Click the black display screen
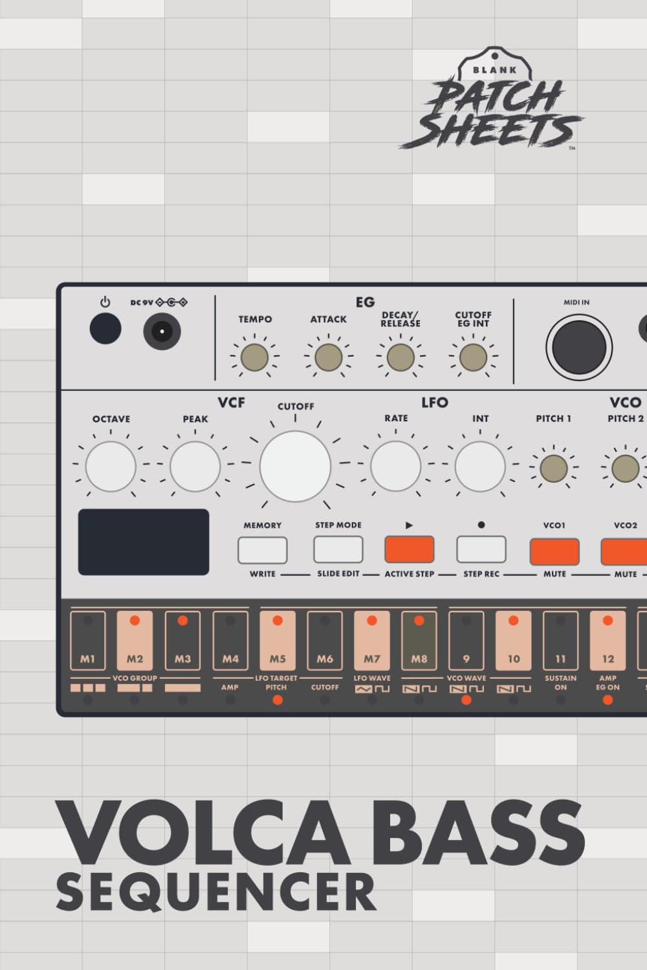Image resolution: width=647 pixels, height=970 pixels. (x=144, y=542)
